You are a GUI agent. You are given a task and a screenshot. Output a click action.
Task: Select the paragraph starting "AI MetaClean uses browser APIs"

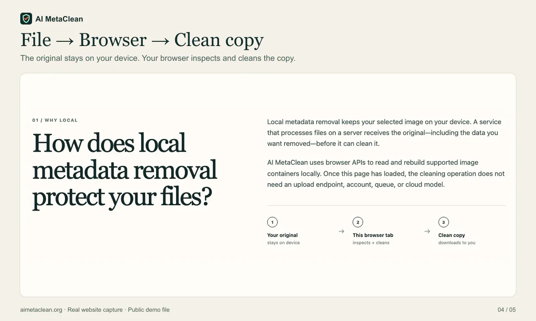[386, 174]
